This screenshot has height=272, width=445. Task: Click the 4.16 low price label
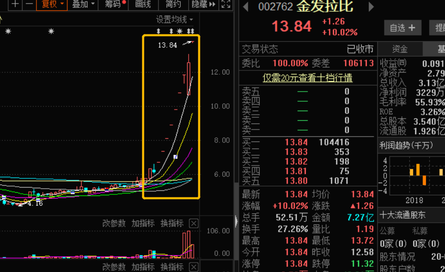coord(35,203)
